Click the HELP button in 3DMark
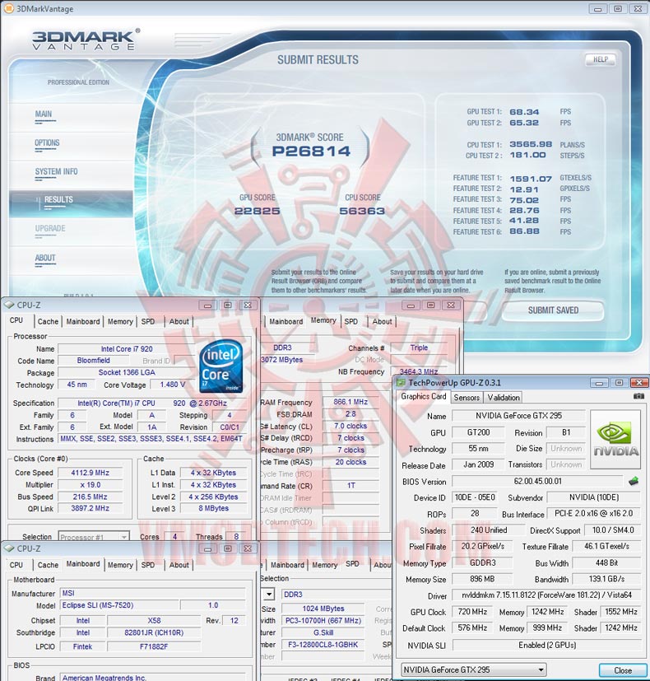Screen dimensions: 650x681 coord(601,59)
